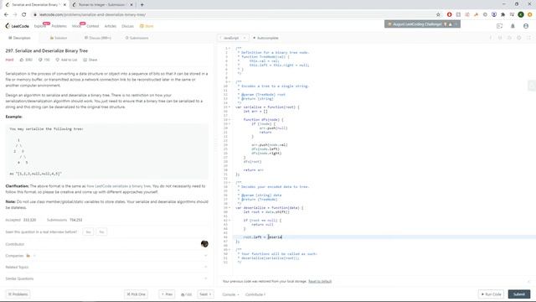Click the Store cart icon
Viewport: 536px width, 302px height.
pos(142,26)
